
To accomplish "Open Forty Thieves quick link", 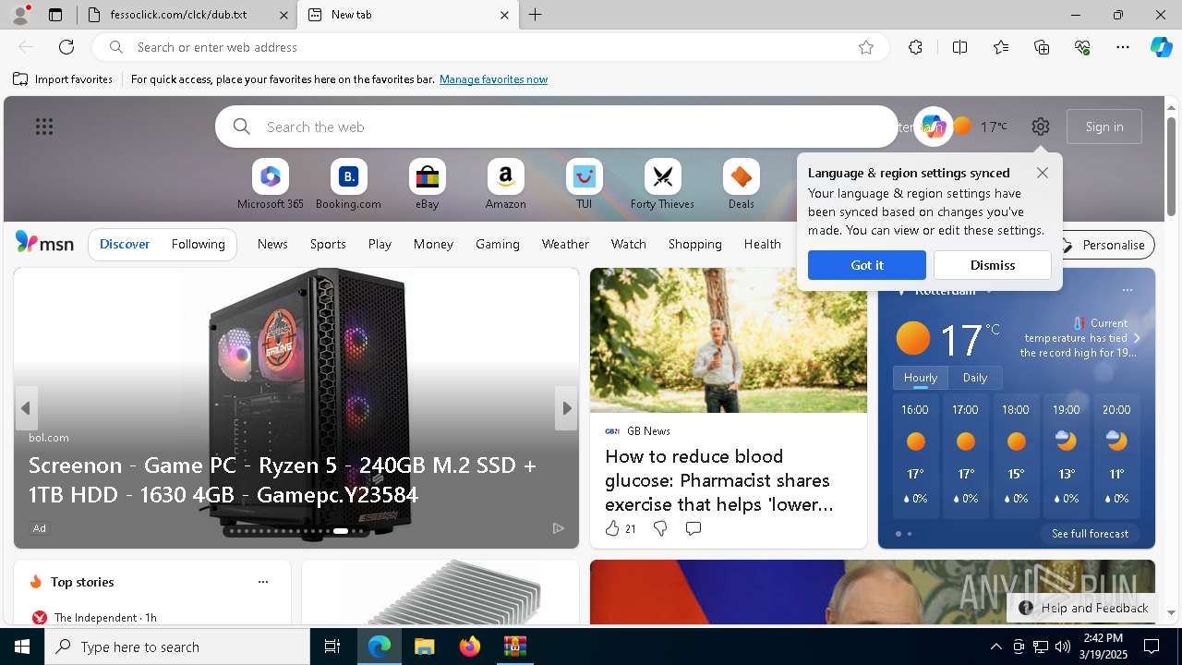I will (x=662, y=185).
